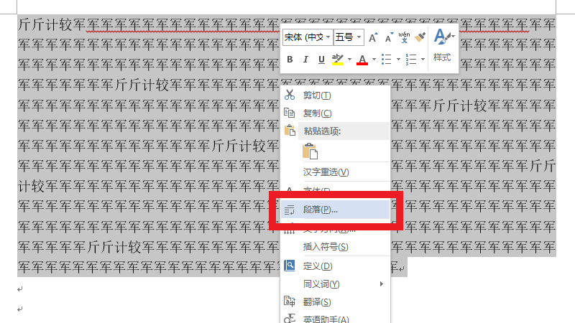Viewport: 575px width, 323px height.
Task: Open the font color dropdown arrow
Action: pos(373,59)
